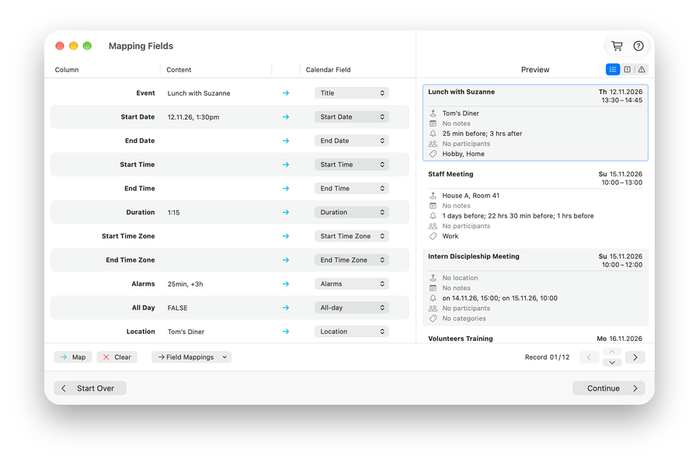
Task: Click the Map button
Action: (73, 357)
